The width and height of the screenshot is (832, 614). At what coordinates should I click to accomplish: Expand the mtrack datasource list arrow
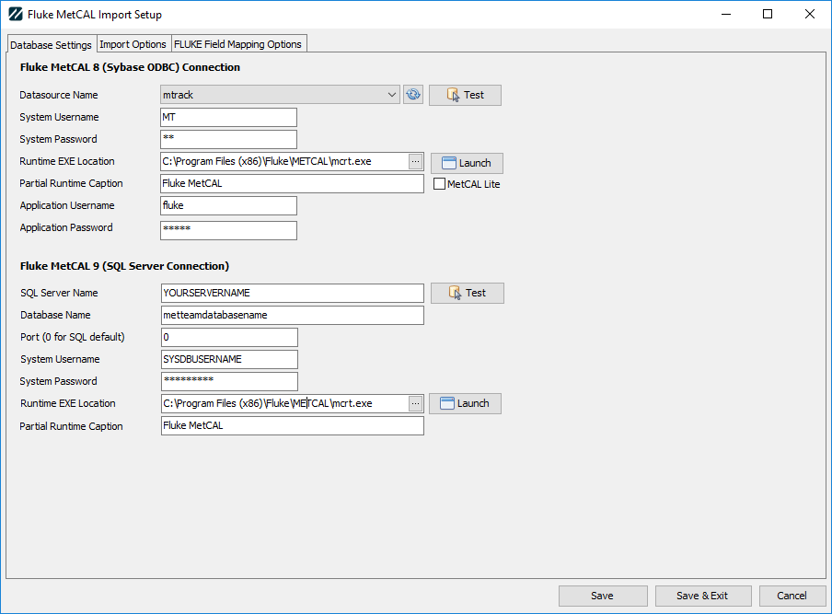pyautogui.click(x=393, y=94)
